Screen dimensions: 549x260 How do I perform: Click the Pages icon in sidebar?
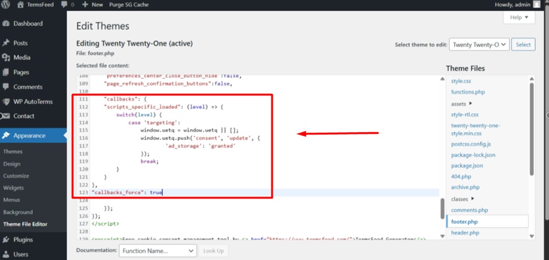[x=6, y=72]
